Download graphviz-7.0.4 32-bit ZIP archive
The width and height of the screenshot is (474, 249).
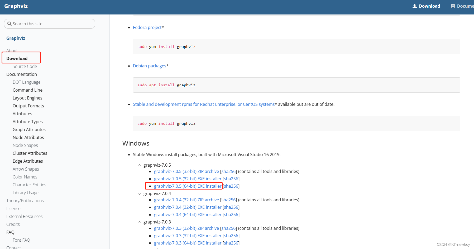pos(186,200)
